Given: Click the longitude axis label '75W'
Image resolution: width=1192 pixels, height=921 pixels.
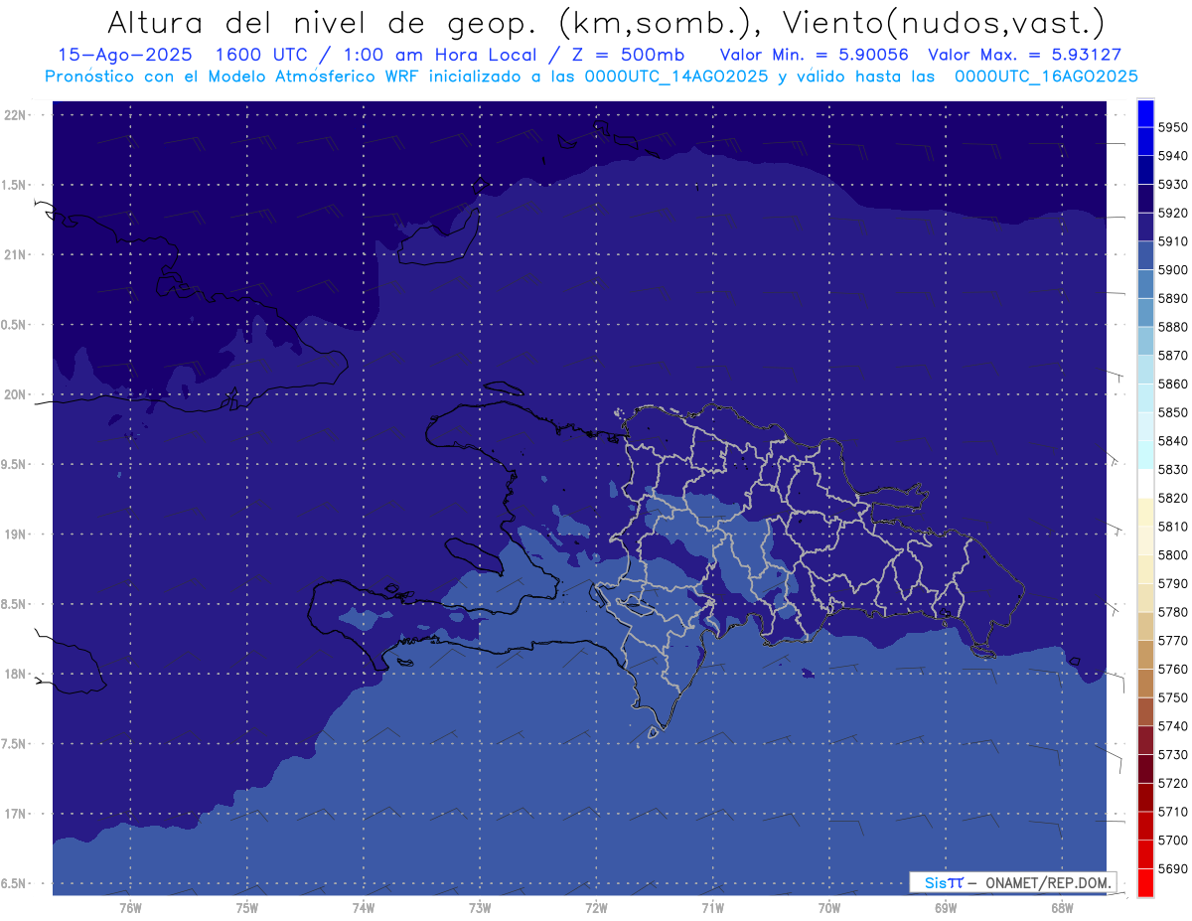Looking at the screenshot, I should point(247,908).
